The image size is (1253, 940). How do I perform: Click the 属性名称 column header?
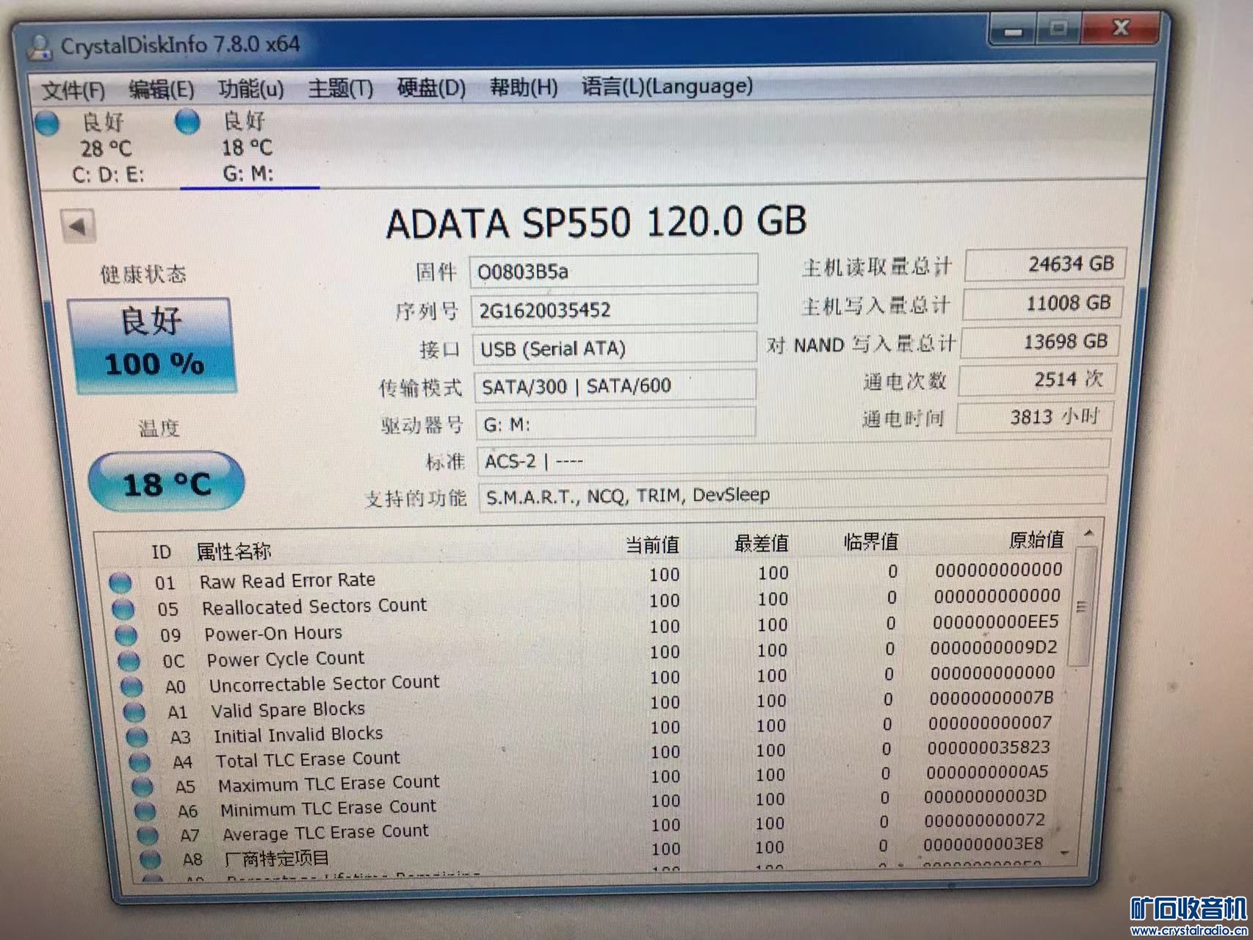[x=234, y=551]
